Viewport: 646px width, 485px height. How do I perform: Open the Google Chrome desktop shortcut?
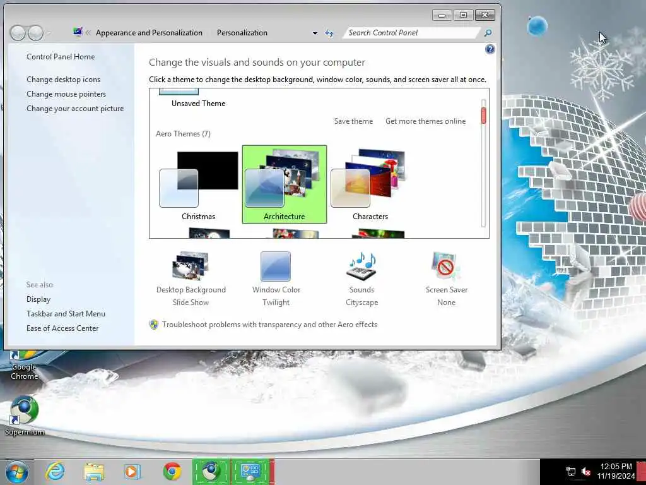point(24,364)
